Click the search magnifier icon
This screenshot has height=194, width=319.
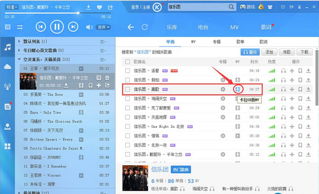[231, 7]
